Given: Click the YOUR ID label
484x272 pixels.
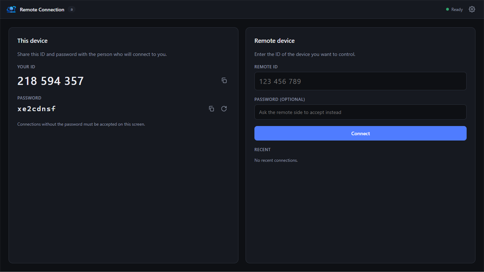Looking at the screenshot, I should click(x=26, y=67).
